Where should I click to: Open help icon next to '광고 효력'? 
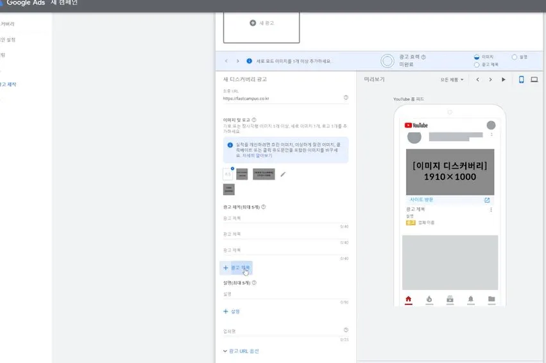[423, 56]
